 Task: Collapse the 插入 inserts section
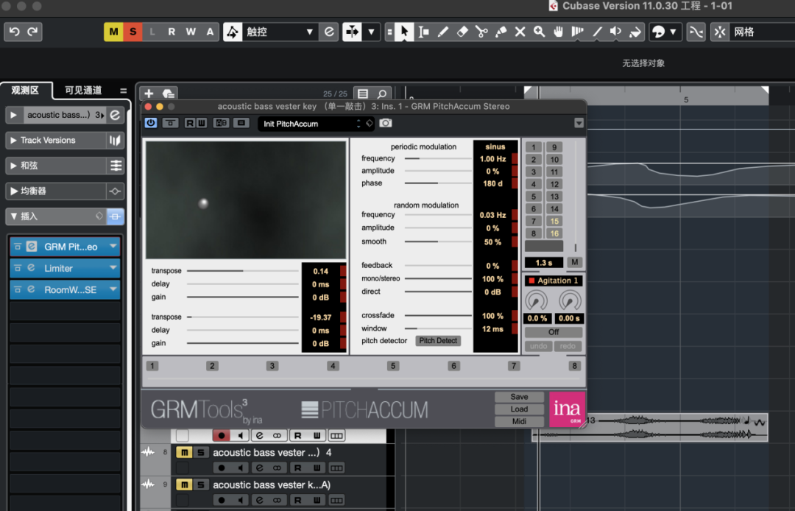click(14, 216)
